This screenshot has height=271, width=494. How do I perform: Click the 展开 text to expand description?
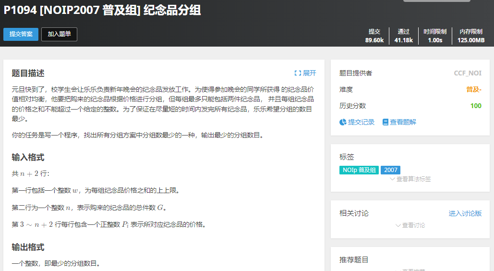pos(309,73)
